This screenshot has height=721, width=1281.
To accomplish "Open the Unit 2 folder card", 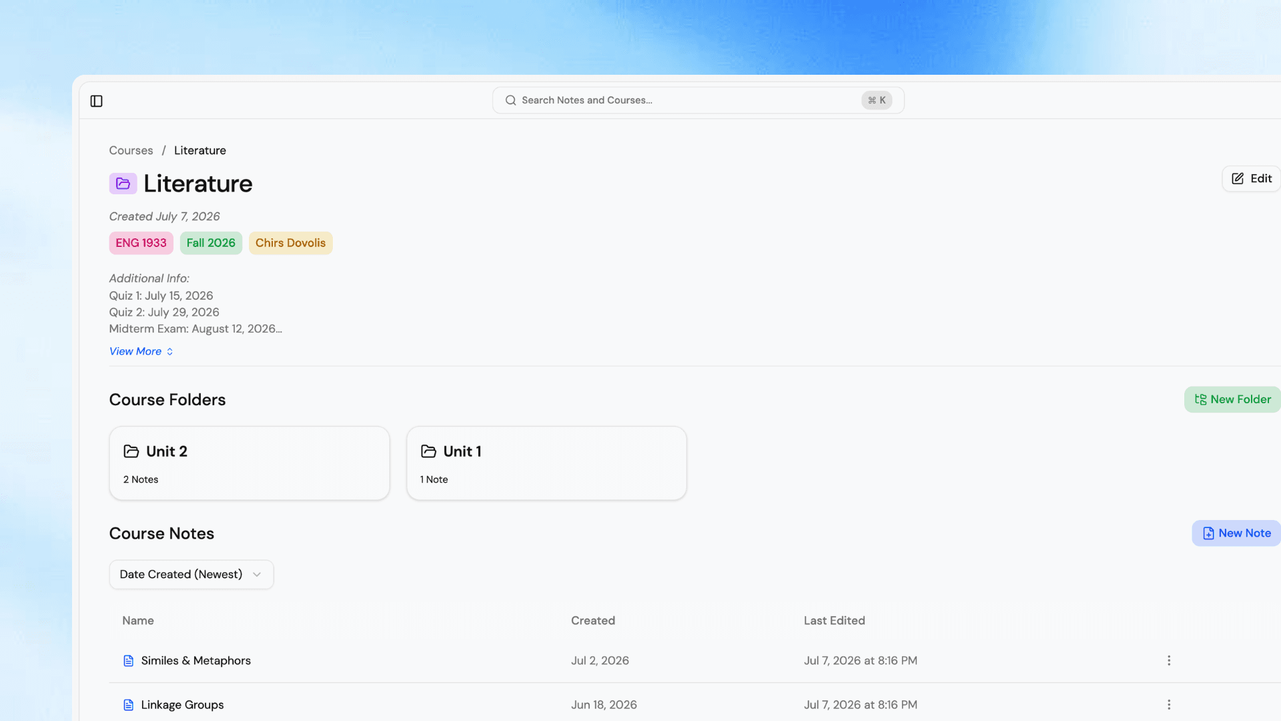I will 250,463.
